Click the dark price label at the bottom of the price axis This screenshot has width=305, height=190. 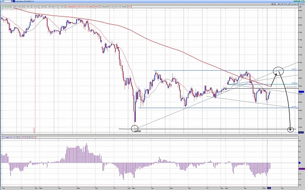301,133
